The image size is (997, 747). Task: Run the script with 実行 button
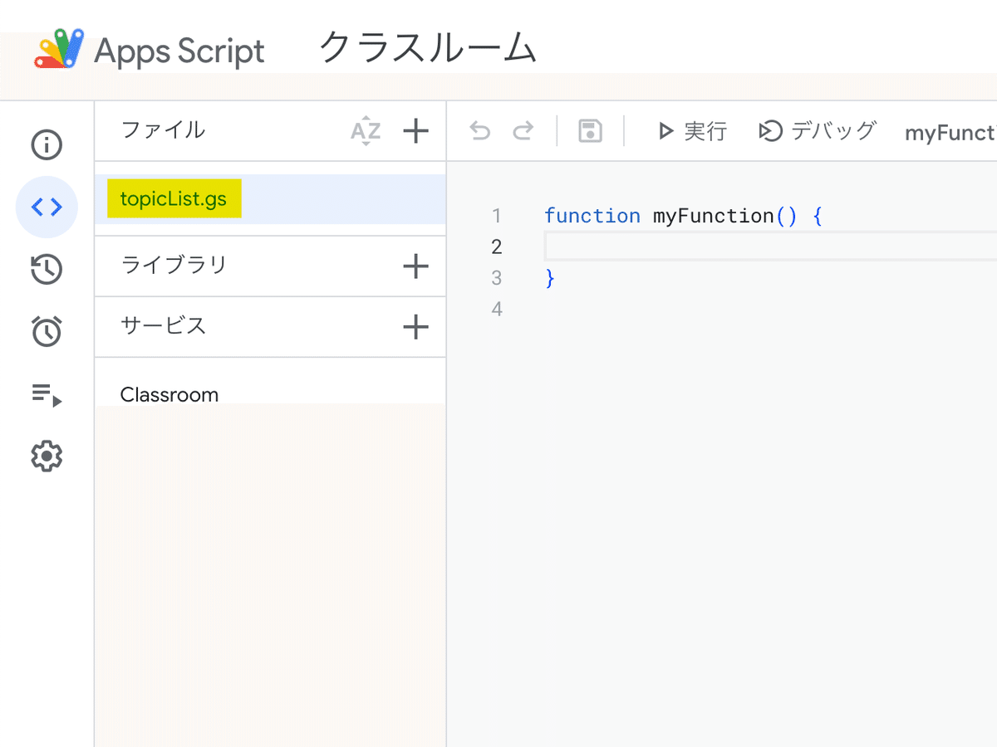tap(692, 131)
